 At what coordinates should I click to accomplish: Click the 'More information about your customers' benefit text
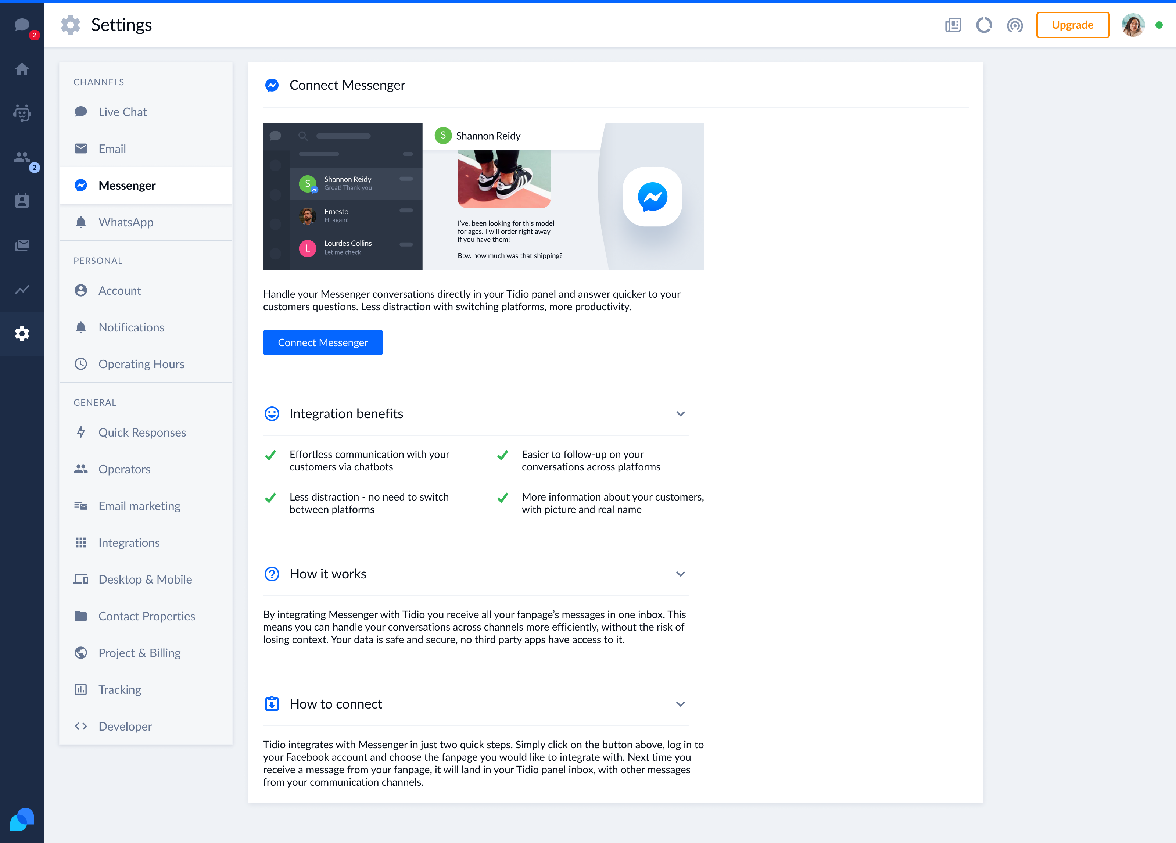click(x=612, y=503)
